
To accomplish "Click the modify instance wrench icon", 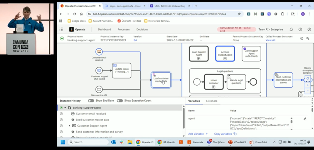I will (x=308, y=38).
